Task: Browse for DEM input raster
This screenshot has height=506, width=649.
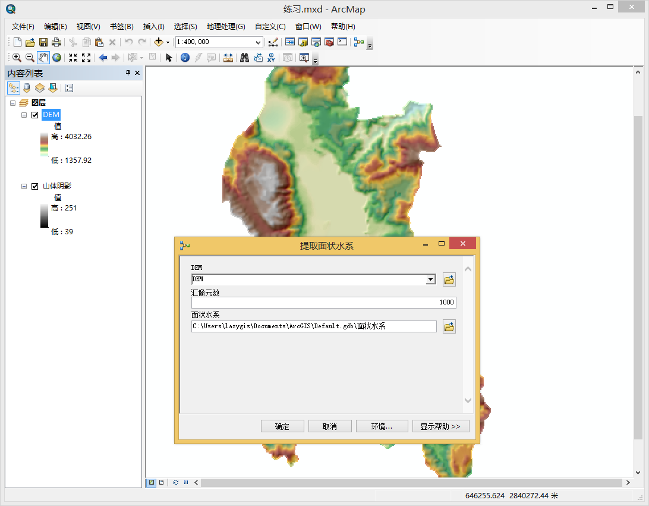Action: click(x=449, y=280)
